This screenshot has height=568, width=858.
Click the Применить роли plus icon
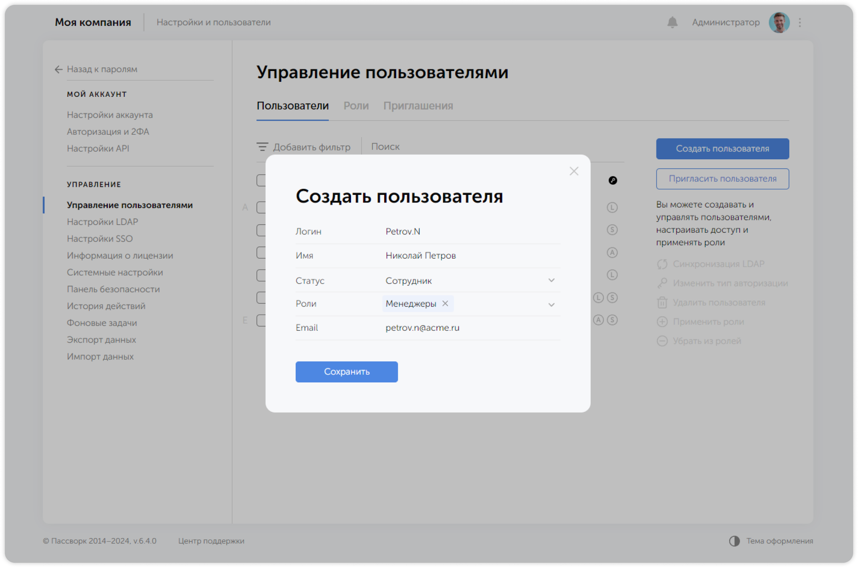click(662, 322)
